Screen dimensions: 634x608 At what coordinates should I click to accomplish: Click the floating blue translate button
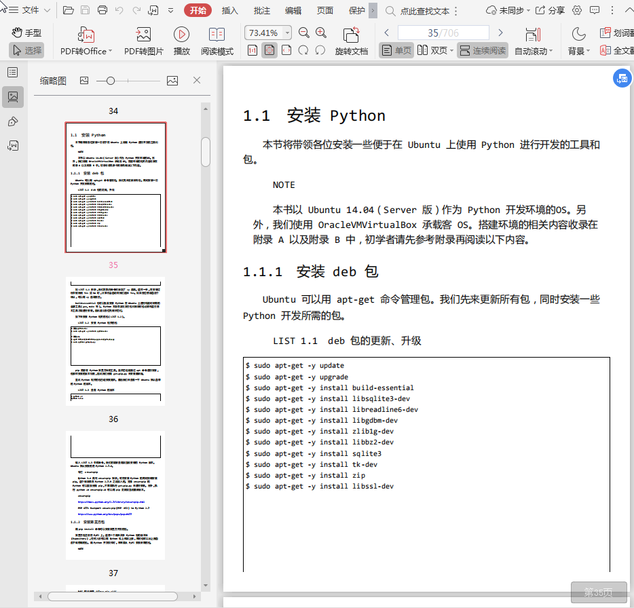(622, 79)
